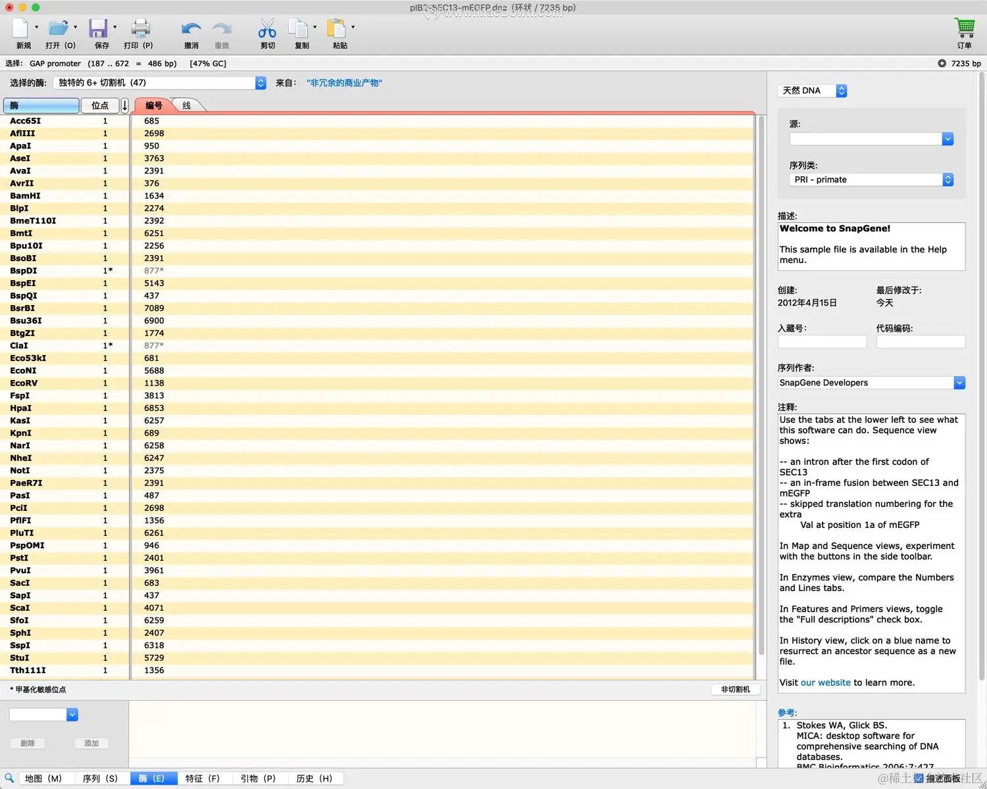987x789 pixels.
Task: Click the 描述 Welcome to SnapGene text box
Action: pos(871,246)
